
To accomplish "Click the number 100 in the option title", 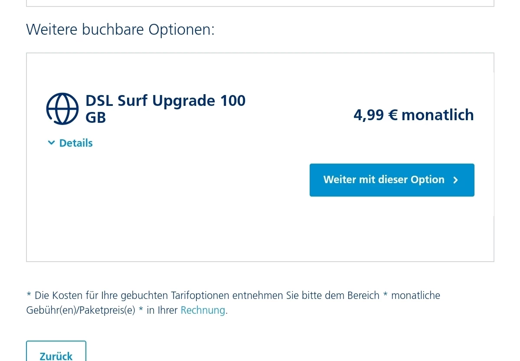I will pyautogui.click(x=232, y=101).
